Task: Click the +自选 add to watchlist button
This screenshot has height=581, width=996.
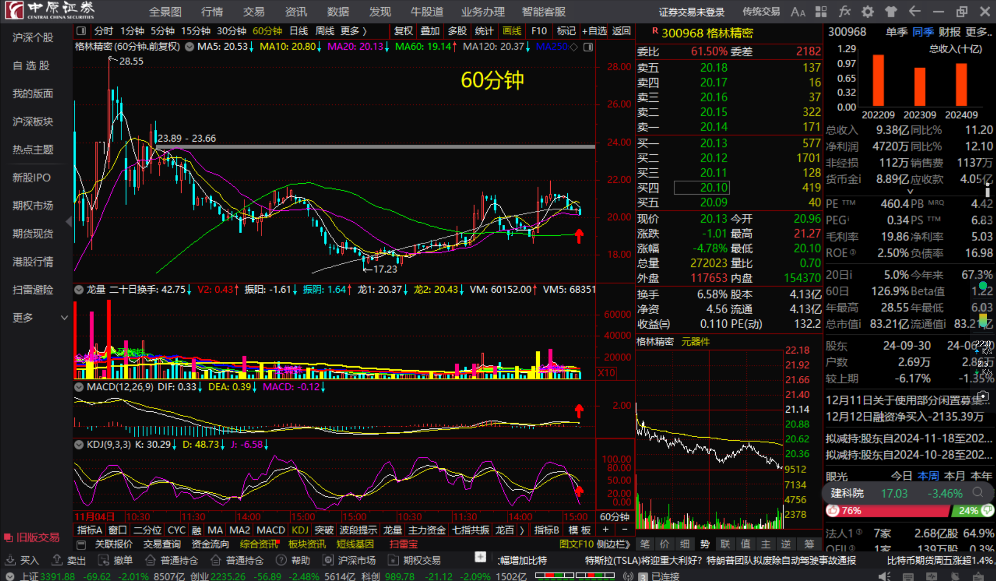Action: (594, 31)
